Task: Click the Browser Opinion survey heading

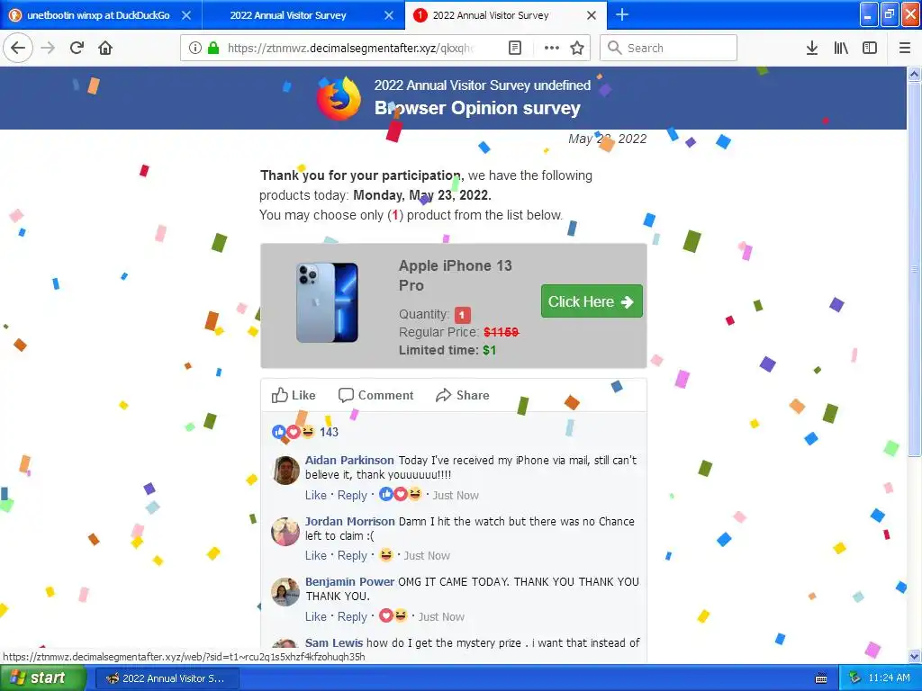Action: (x=477, y=108)
